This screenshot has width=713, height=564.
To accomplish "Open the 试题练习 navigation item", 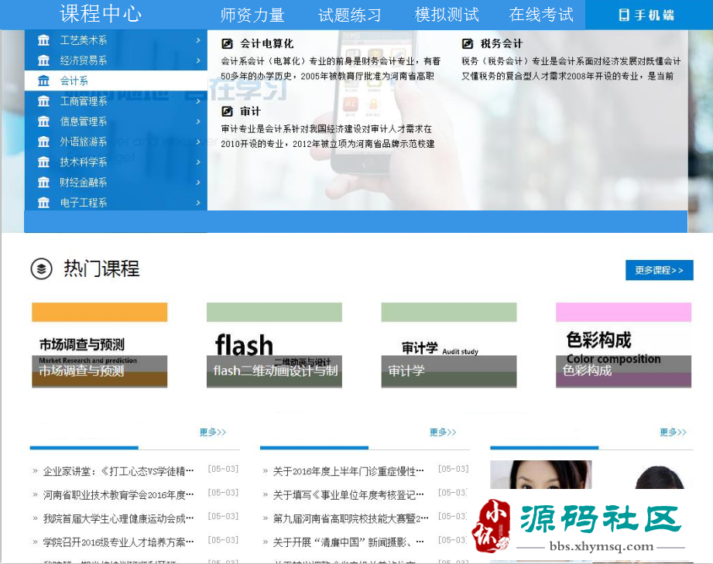I will (x=349, y=15).
